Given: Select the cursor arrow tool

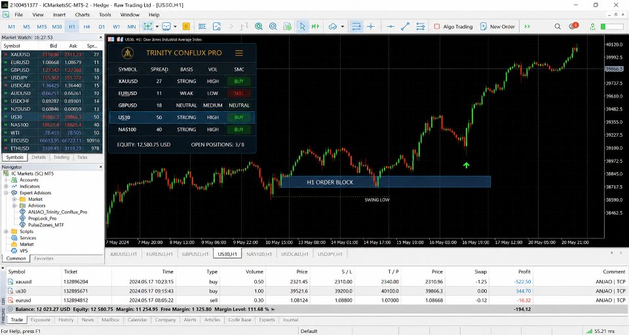Looking at the screenshot, I should click(303, 26).
